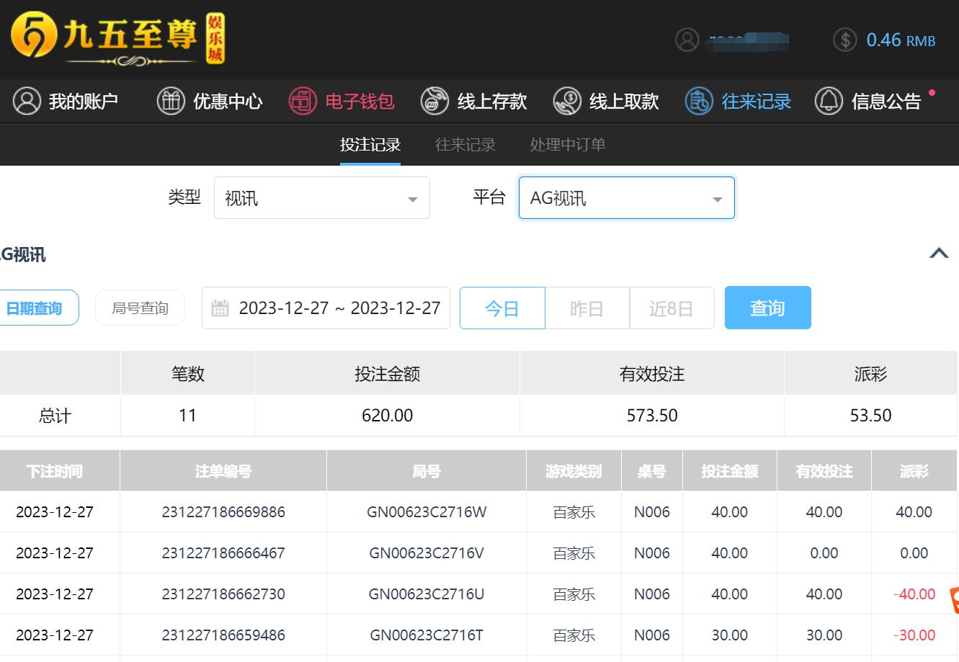Open 电子钱包 menu

coord(342,101)
